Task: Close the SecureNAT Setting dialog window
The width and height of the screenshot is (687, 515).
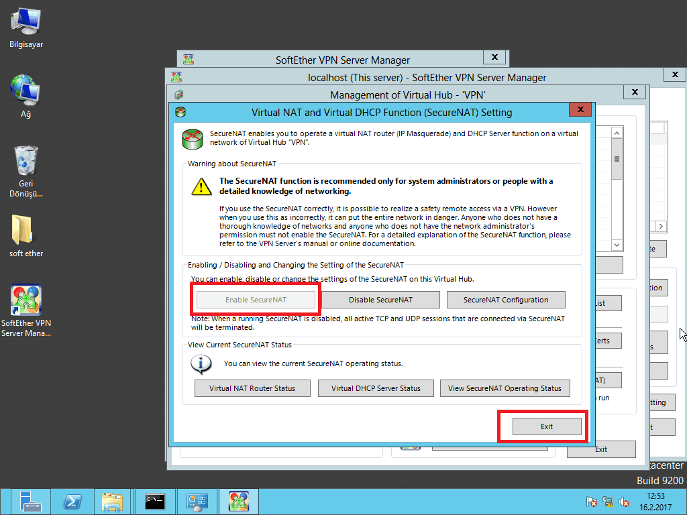Action: point(579,111)
